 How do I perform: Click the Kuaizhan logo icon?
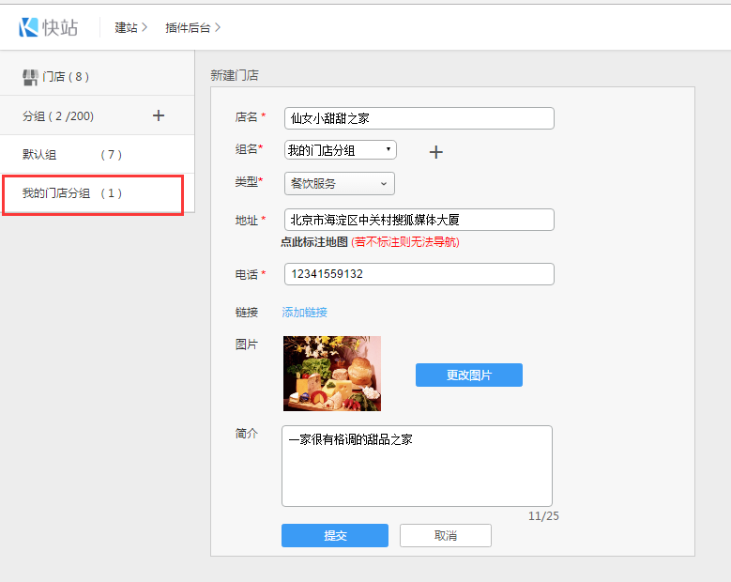click(28, 27)
